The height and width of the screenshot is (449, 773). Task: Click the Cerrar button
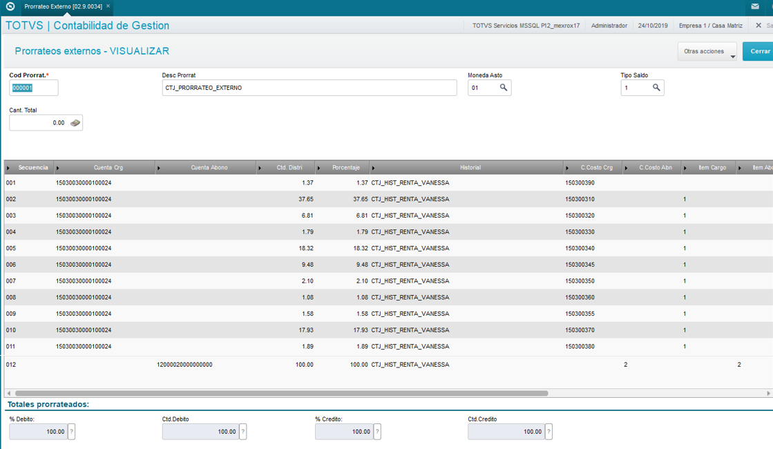click(759, 51)
